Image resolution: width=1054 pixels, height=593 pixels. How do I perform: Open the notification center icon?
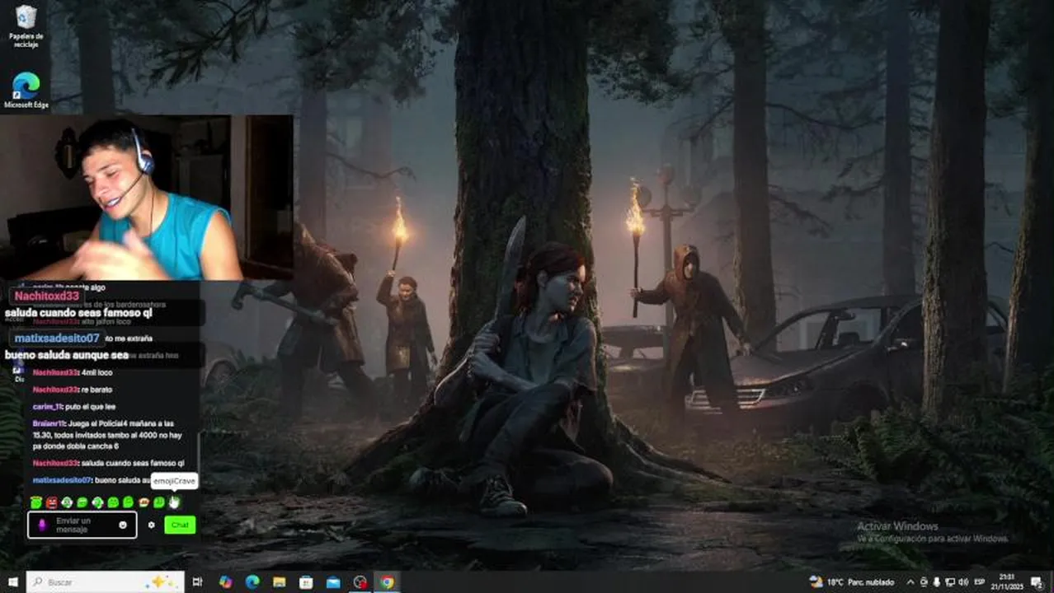coord(1038,582)
